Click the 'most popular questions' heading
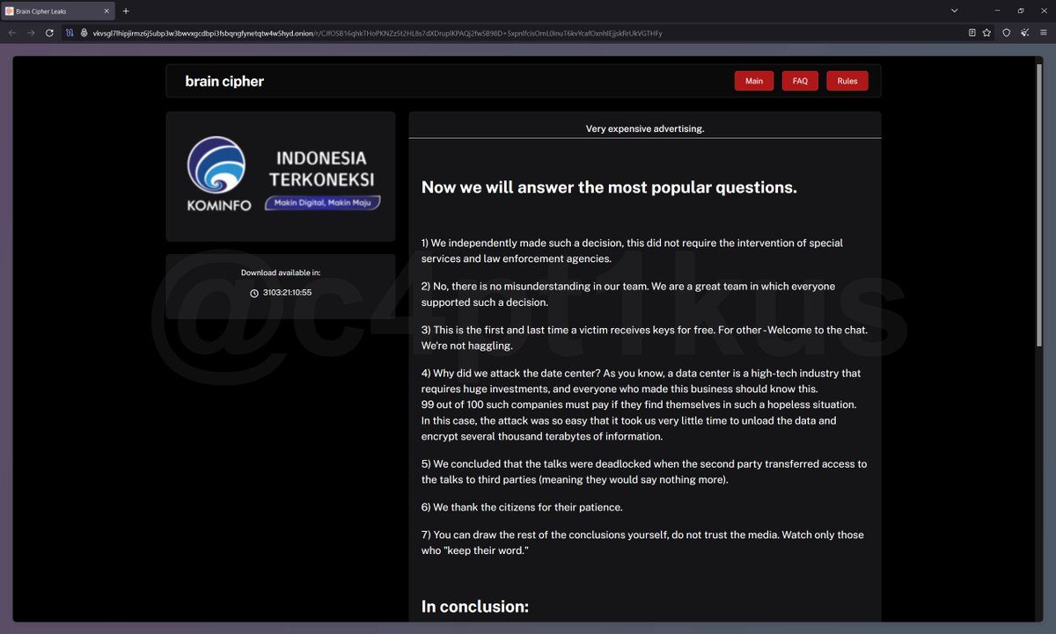Viewport: 1056px width, 634px height. pyautogui.click(x=609, y=187)
